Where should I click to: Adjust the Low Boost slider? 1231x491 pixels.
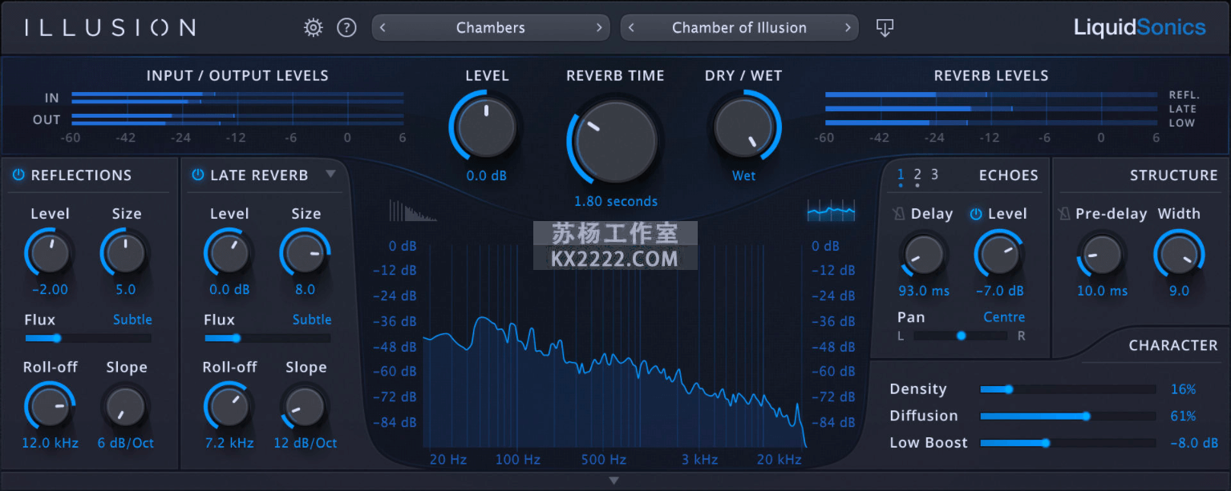[x=1068, y=442]
